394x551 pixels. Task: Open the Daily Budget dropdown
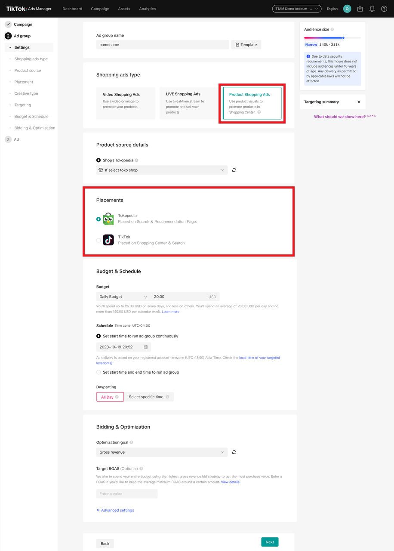[x=123, y=297]
